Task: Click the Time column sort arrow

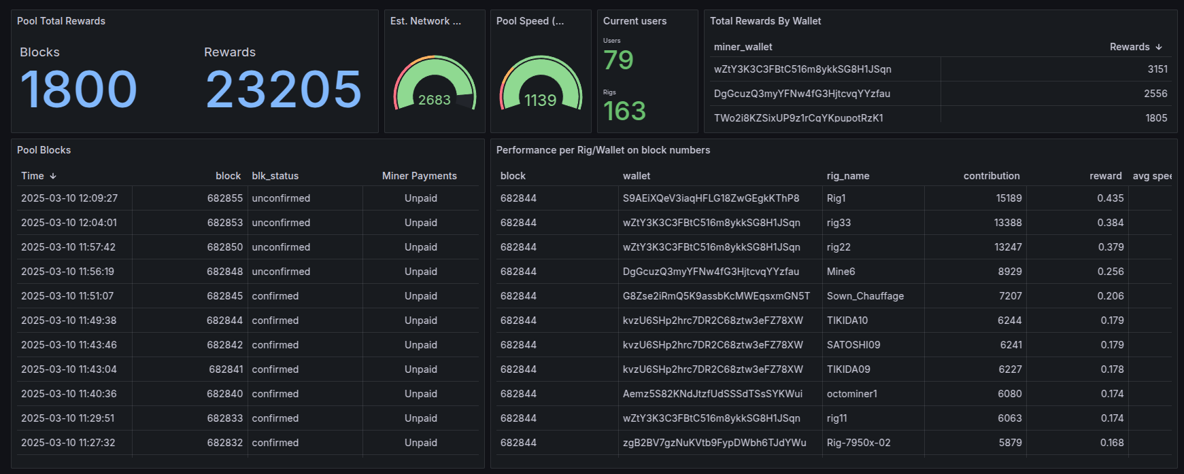Action: (x=53, y=176)
